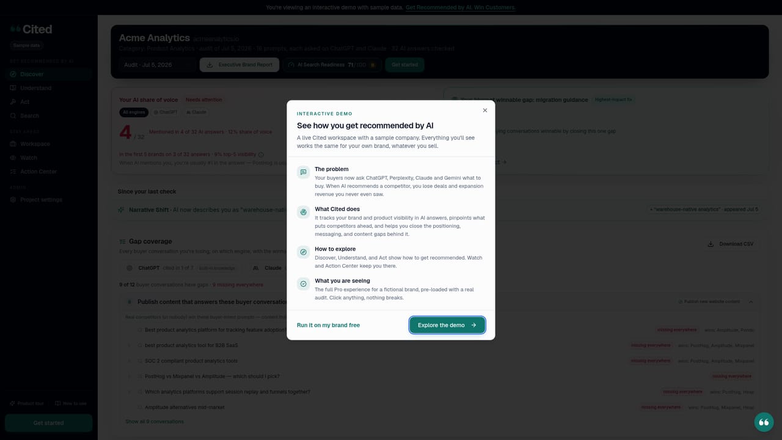The width and height of the screenshot is (782, 440).
Task: Open Action Center in the sidebar
Action: [x=48, y=172]
